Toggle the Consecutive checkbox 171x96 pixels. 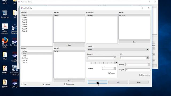point(141,75)
